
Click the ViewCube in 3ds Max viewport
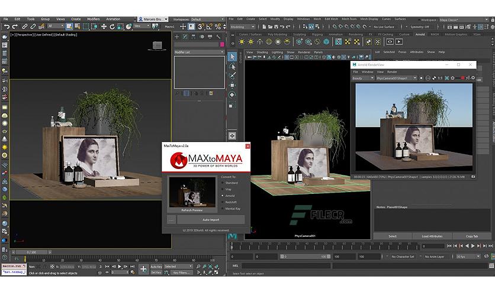point(157,46)
